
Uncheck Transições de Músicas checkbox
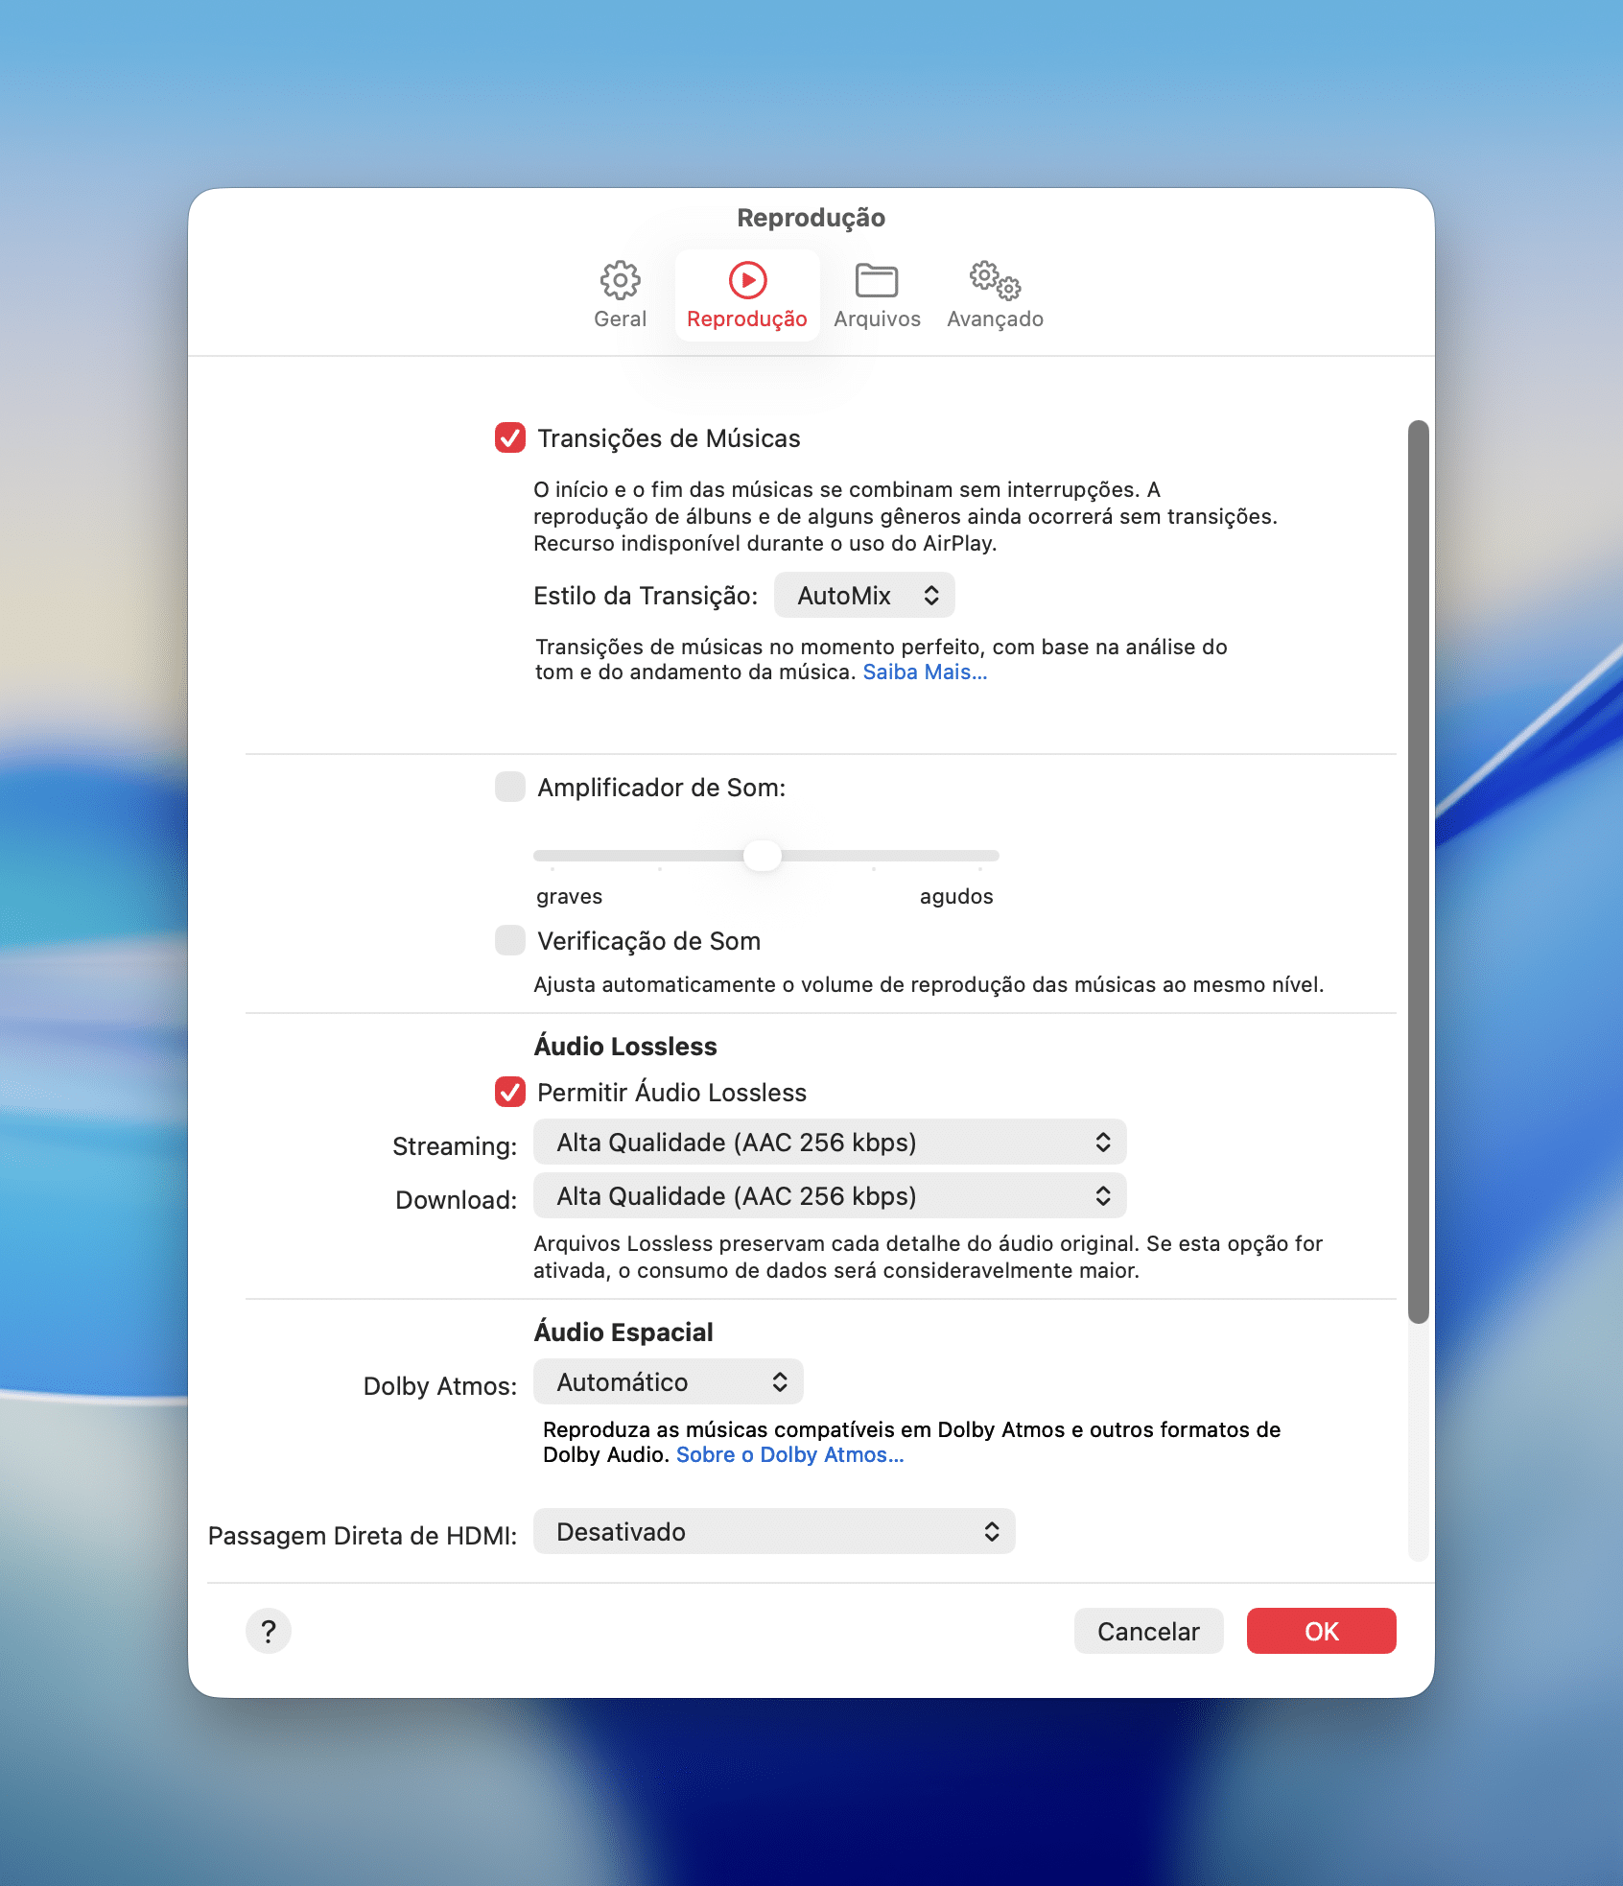point(510,437)
